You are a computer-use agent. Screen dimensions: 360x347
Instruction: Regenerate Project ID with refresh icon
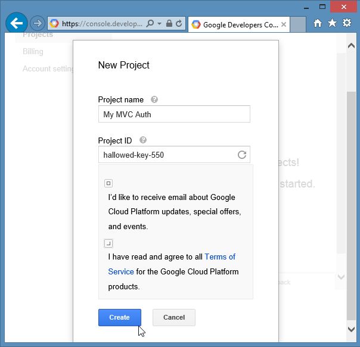point(242,155)
